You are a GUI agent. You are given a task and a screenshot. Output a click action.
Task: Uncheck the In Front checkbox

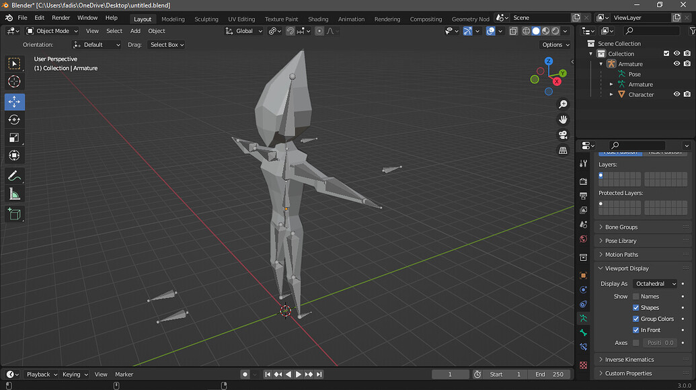click(635, 330)
